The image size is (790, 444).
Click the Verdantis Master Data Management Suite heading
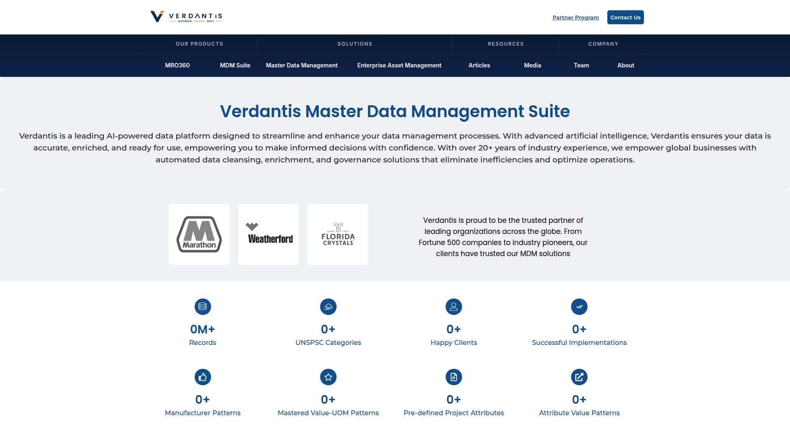(x=395, y=111)
